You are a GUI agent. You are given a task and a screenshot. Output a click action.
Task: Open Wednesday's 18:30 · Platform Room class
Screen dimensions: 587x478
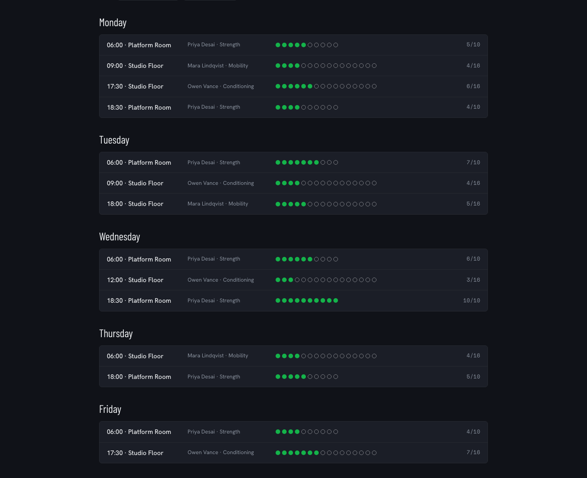click(293, 300)
